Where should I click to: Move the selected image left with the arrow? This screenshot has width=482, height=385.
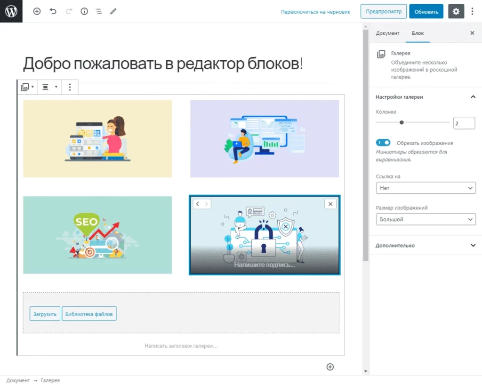(199, 204)
